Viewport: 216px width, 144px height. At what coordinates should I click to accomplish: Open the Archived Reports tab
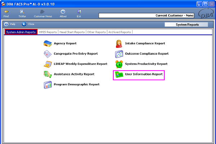point(120,32)
